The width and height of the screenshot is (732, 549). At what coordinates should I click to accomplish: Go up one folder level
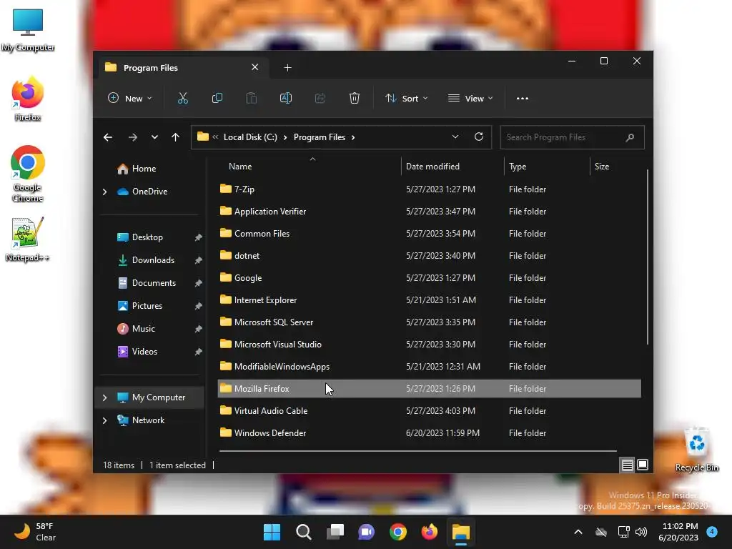coord(176,137)
